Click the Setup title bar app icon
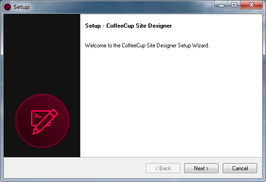The height and width of the screenshot is (182, 266). pyautogui.click(x=8, y=7)
